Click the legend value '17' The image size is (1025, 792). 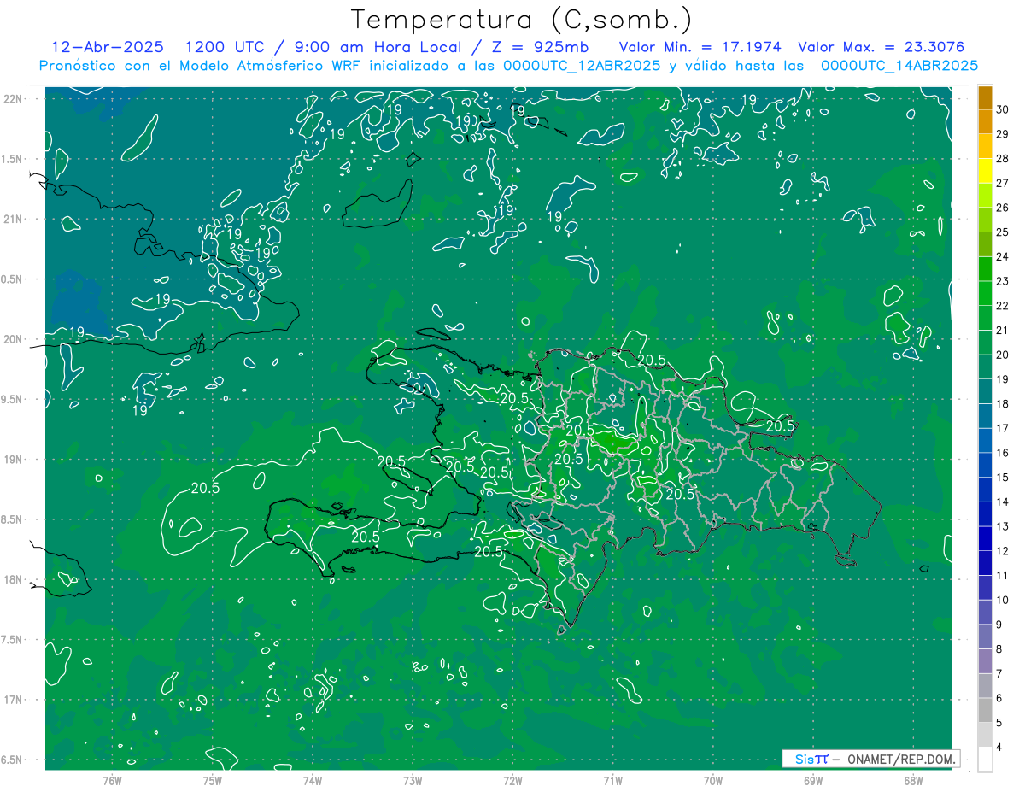(x=1003, y=428)
